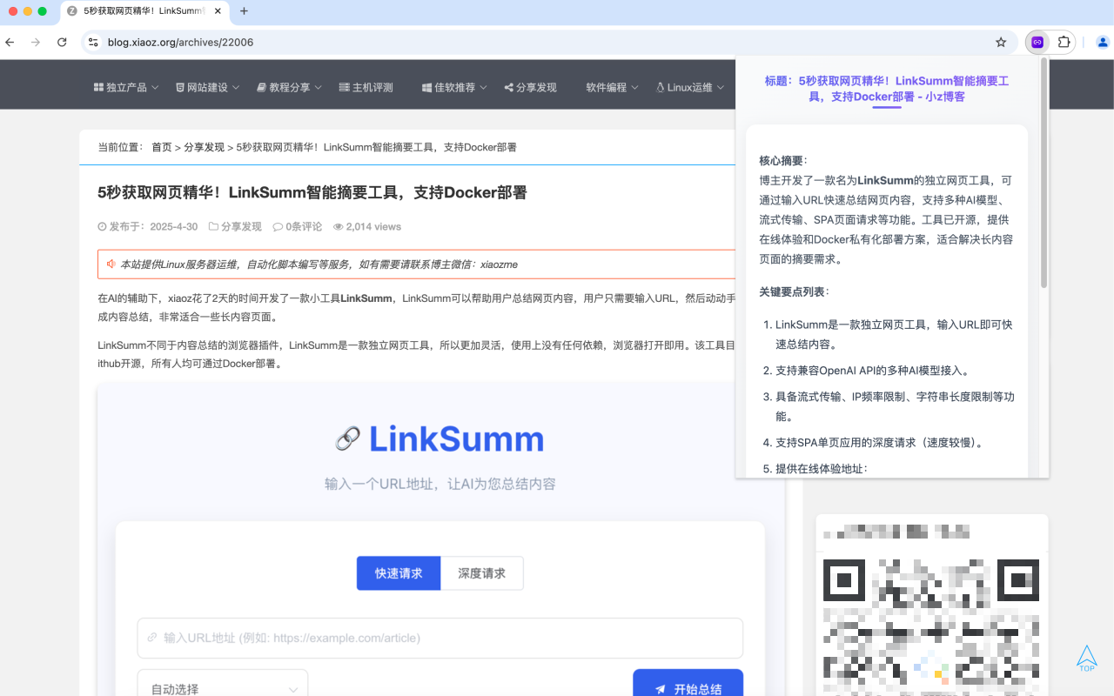This screenshot has width=1114, height=696.
Task: Open the 网站建设 menu item
Action: pos(208,88)
